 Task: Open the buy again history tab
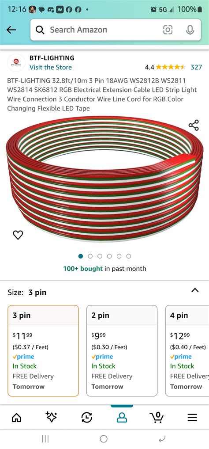(x=86, y=418)
